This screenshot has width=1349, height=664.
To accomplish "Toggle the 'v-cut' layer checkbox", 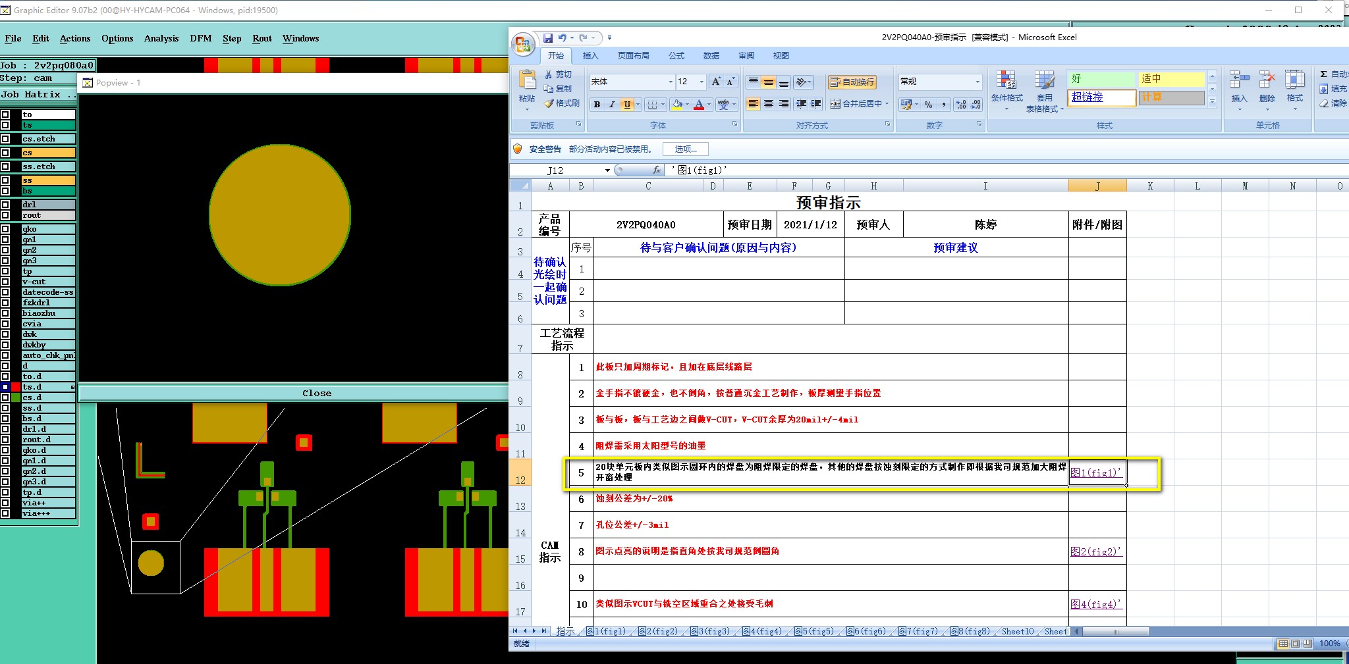I will pos(5,282).
